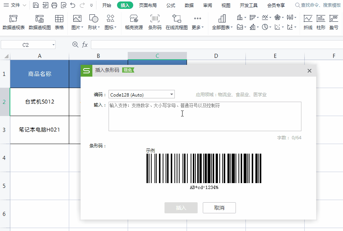Click the select-all corner triangle
Image resolution: width=343 pixels, height=231 pixels.
click(6, 56)
